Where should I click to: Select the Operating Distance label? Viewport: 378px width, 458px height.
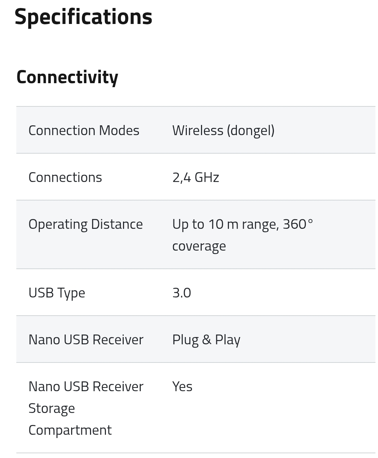coord(85,224)
